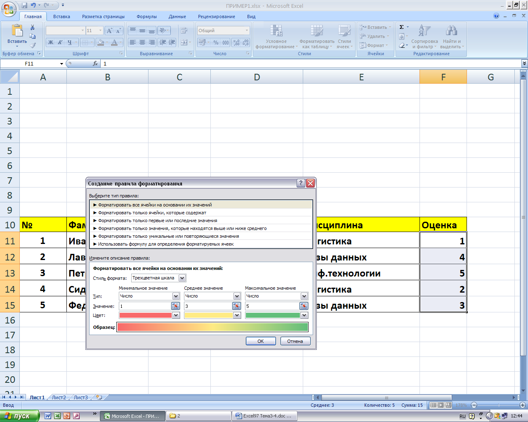Switch to the Формулы ribbon tab

(146, 16)
